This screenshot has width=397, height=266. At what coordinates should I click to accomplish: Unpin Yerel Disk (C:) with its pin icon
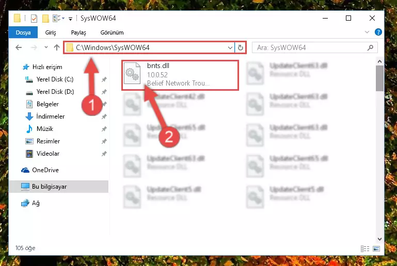[104, 80]
